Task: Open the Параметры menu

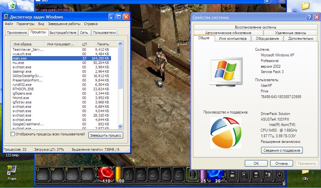Action: 26,24
